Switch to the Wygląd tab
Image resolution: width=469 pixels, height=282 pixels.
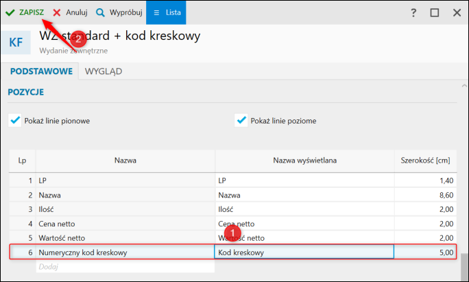pyautogui.click(x=104, y=71)
